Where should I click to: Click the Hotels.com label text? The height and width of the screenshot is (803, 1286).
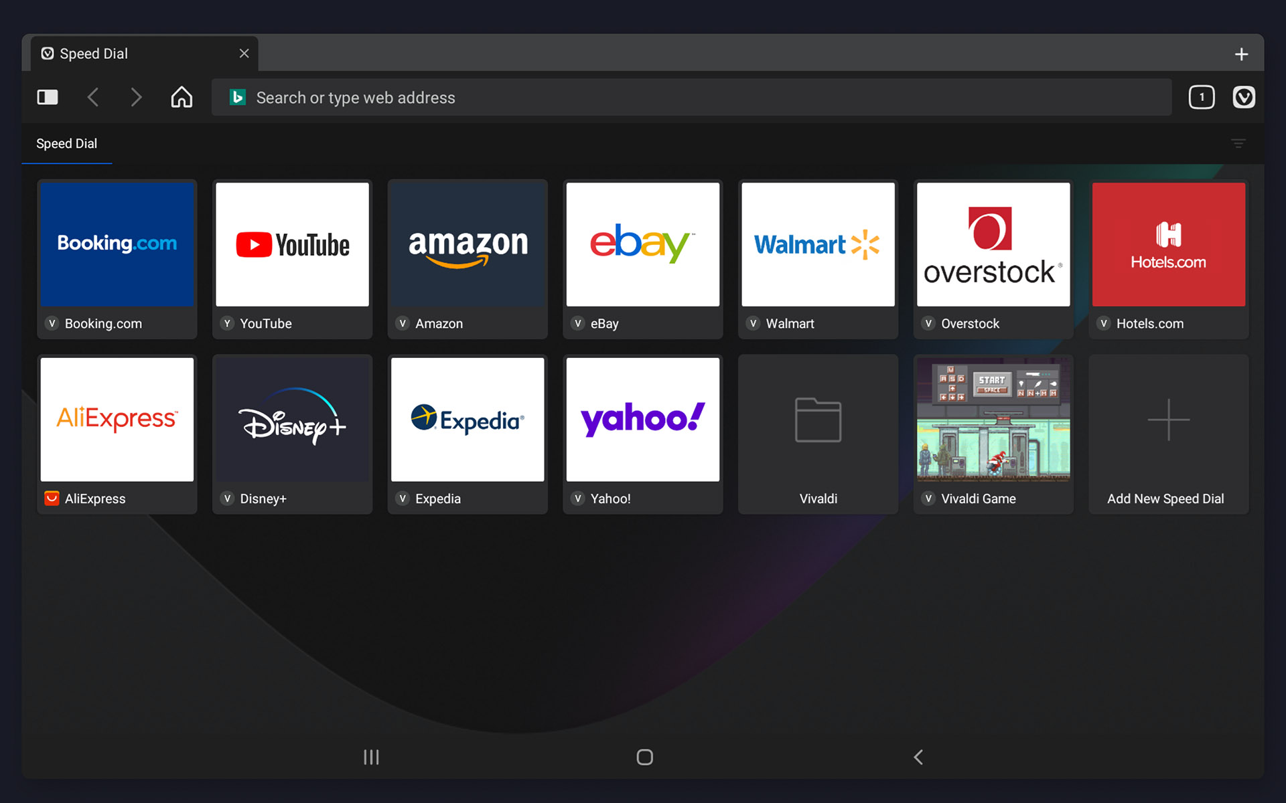point(1150,323)
